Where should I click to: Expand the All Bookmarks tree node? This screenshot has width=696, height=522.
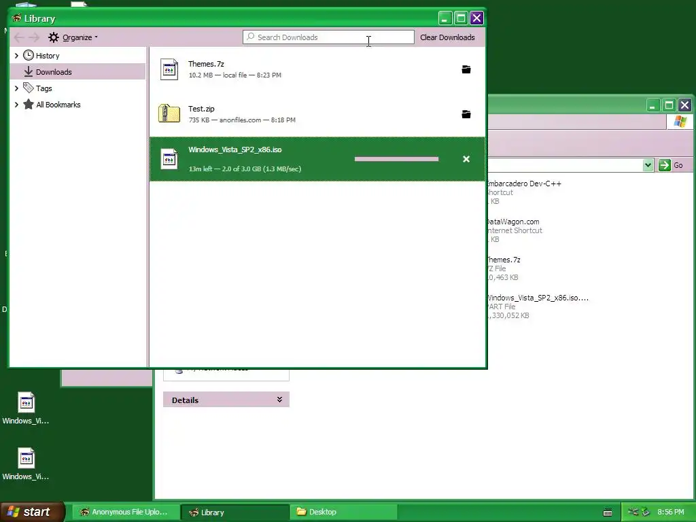16,105
